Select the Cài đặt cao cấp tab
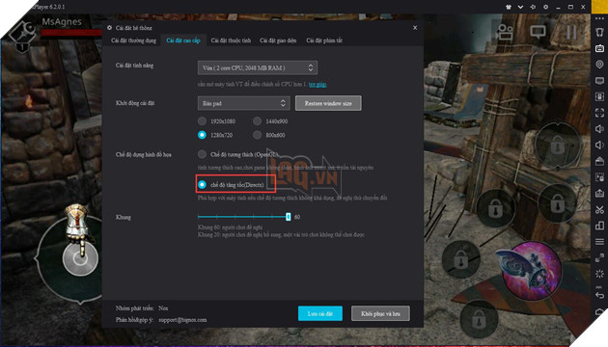 pos(183,40)
